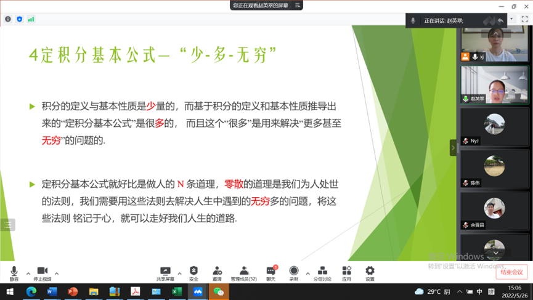Collapse the participant video panel side arrow

pos(453,148)
